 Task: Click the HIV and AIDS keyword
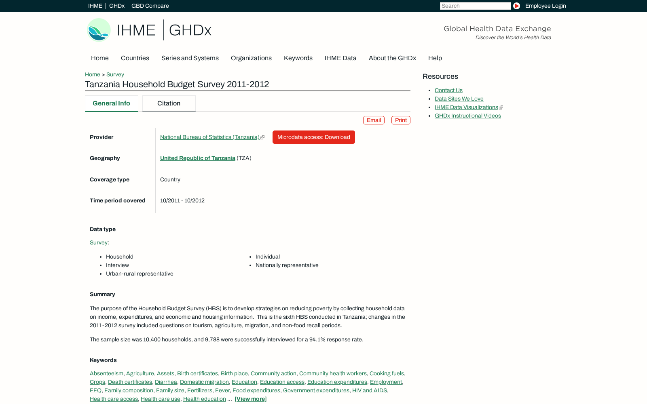pos(370,391)
